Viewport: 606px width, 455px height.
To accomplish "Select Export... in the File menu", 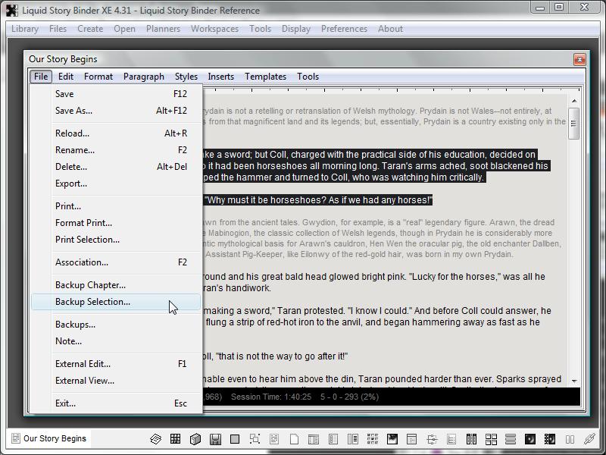I will (x=71, y=184).
